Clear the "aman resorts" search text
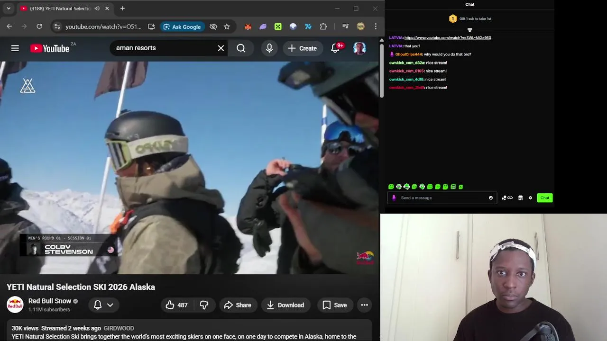This screenshot has width=607, height=341. (221, 48)
